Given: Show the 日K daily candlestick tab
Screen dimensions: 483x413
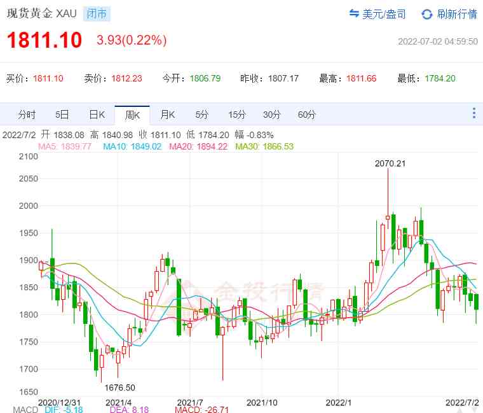Looking at the screenshot, I should [97, 115].
